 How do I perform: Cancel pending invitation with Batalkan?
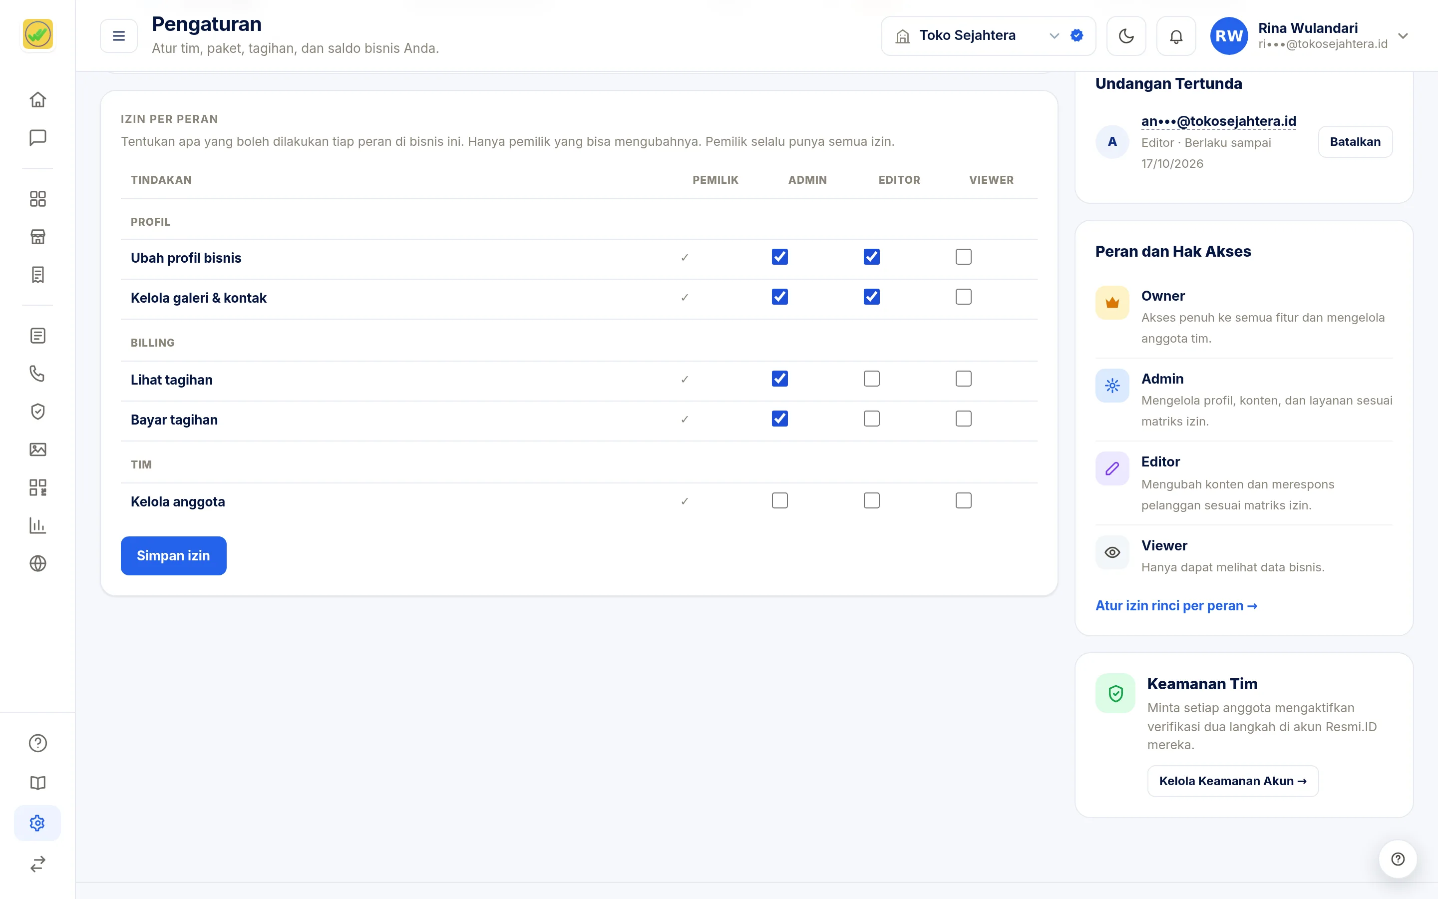pos(1355,141)
